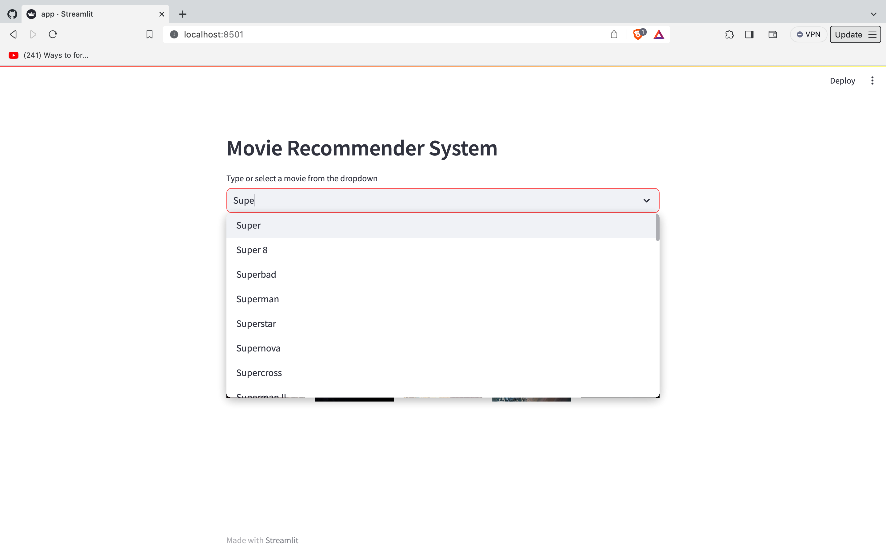
Task: Click the sidebar panel icon
Action: [749, 34]
